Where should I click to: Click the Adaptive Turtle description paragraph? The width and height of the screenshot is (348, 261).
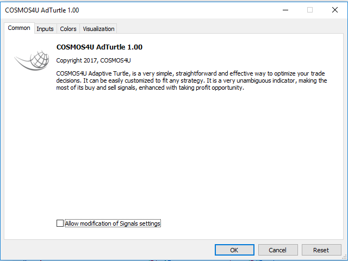coord(191,80)
